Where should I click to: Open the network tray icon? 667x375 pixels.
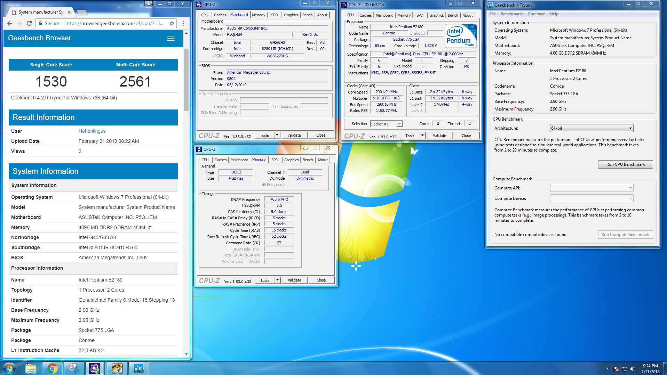(625, 369)
